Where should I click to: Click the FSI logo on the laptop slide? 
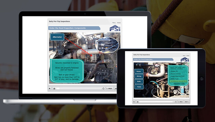pos(115,28)
